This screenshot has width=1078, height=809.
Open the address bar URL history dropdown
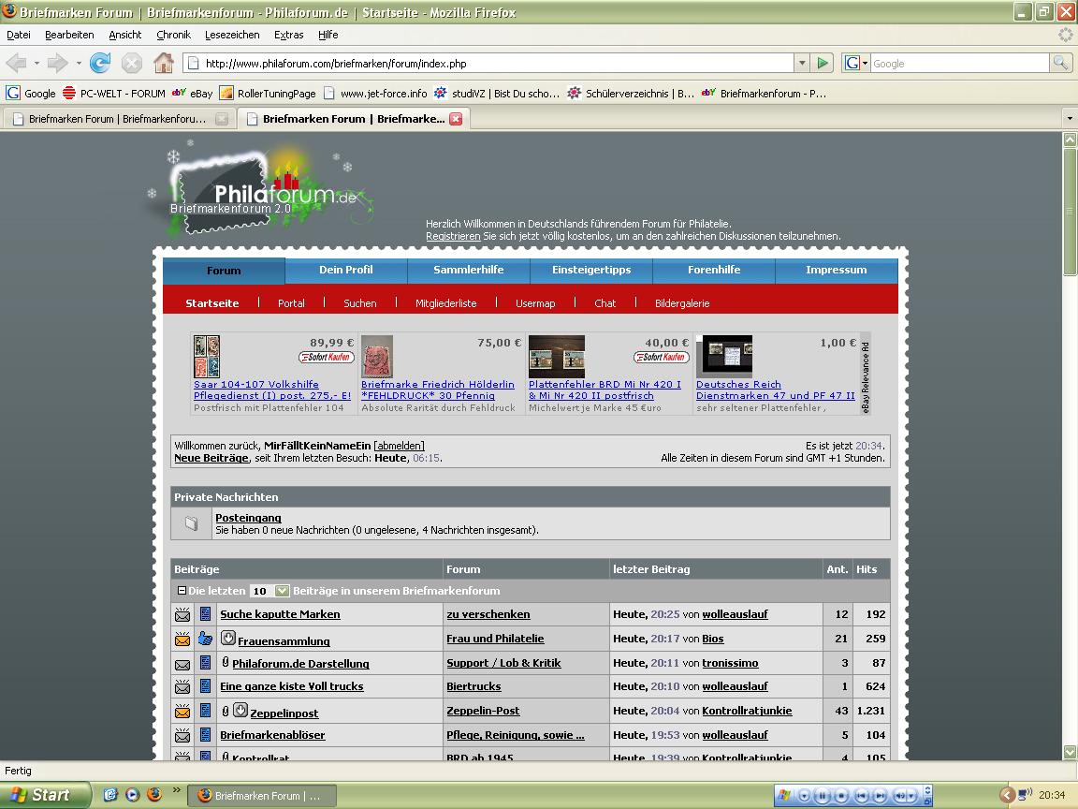[802, 63]
